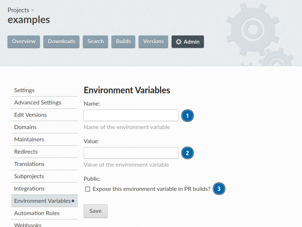Select Settings in the sidebar
This screenshot has height=227, width=302.
[24, 90]
